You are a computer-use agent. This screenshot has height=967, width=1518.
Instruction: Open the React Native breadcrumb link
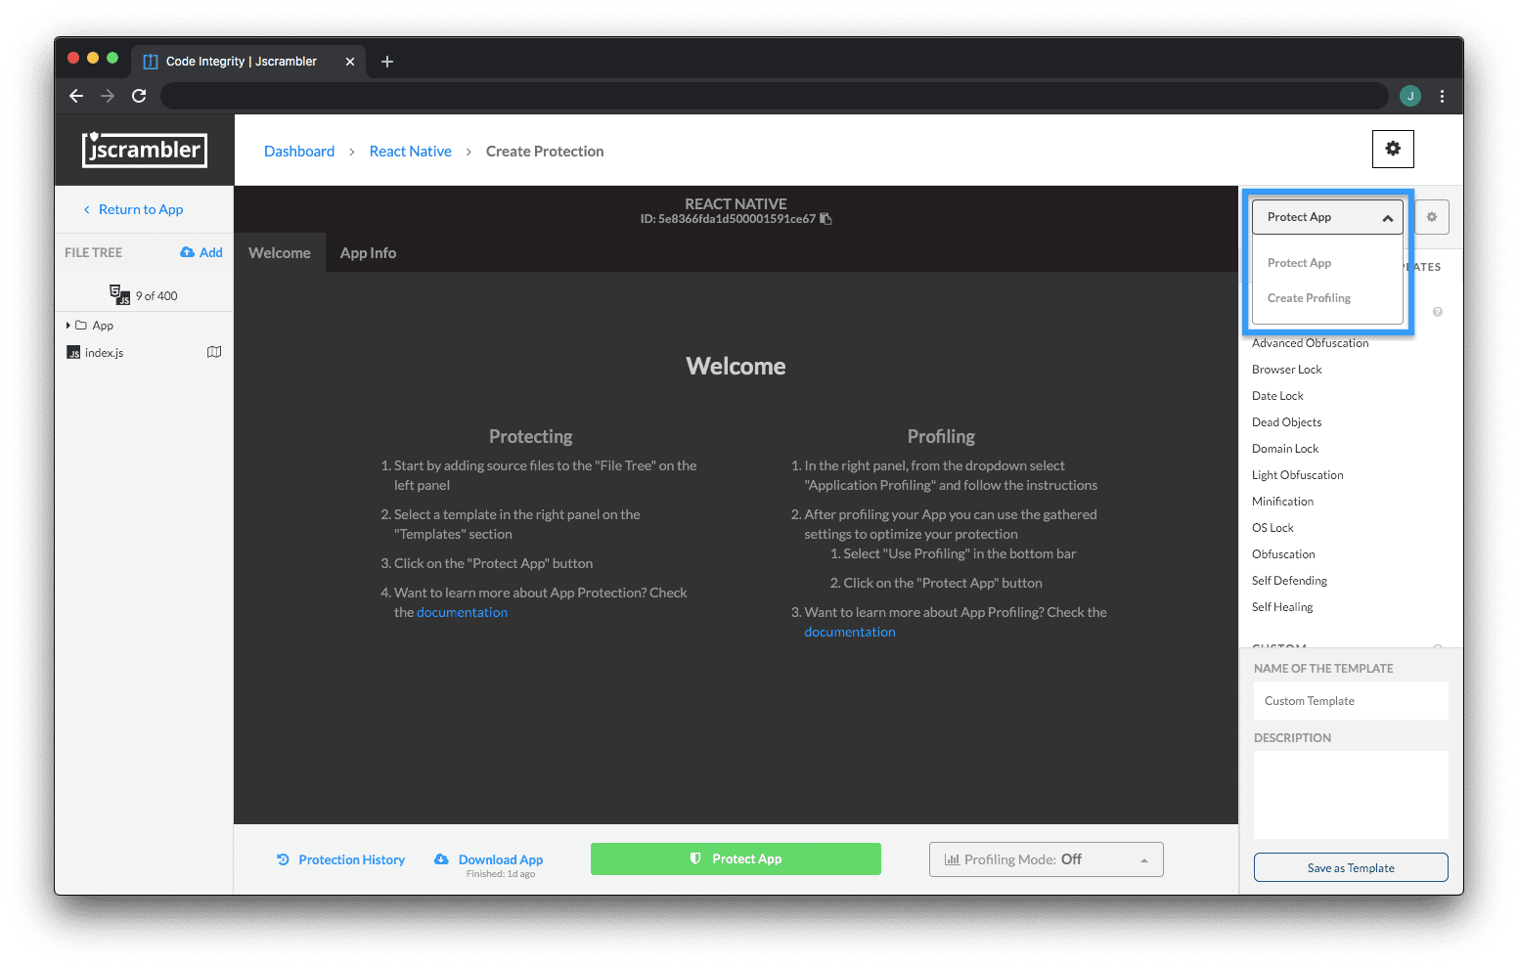pos(411,152)
